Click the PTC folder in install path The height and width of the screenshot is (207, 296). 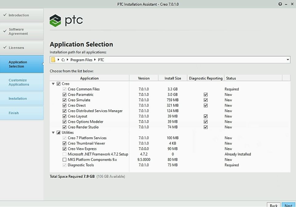click(x=101, y=60)
